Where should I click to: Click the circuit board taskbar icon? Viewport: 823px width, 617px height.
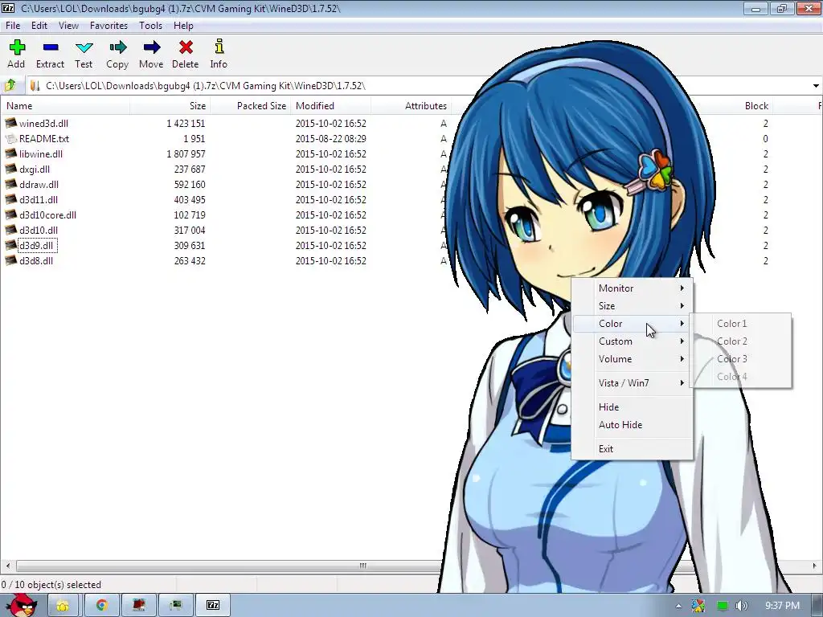pos(176,606)
